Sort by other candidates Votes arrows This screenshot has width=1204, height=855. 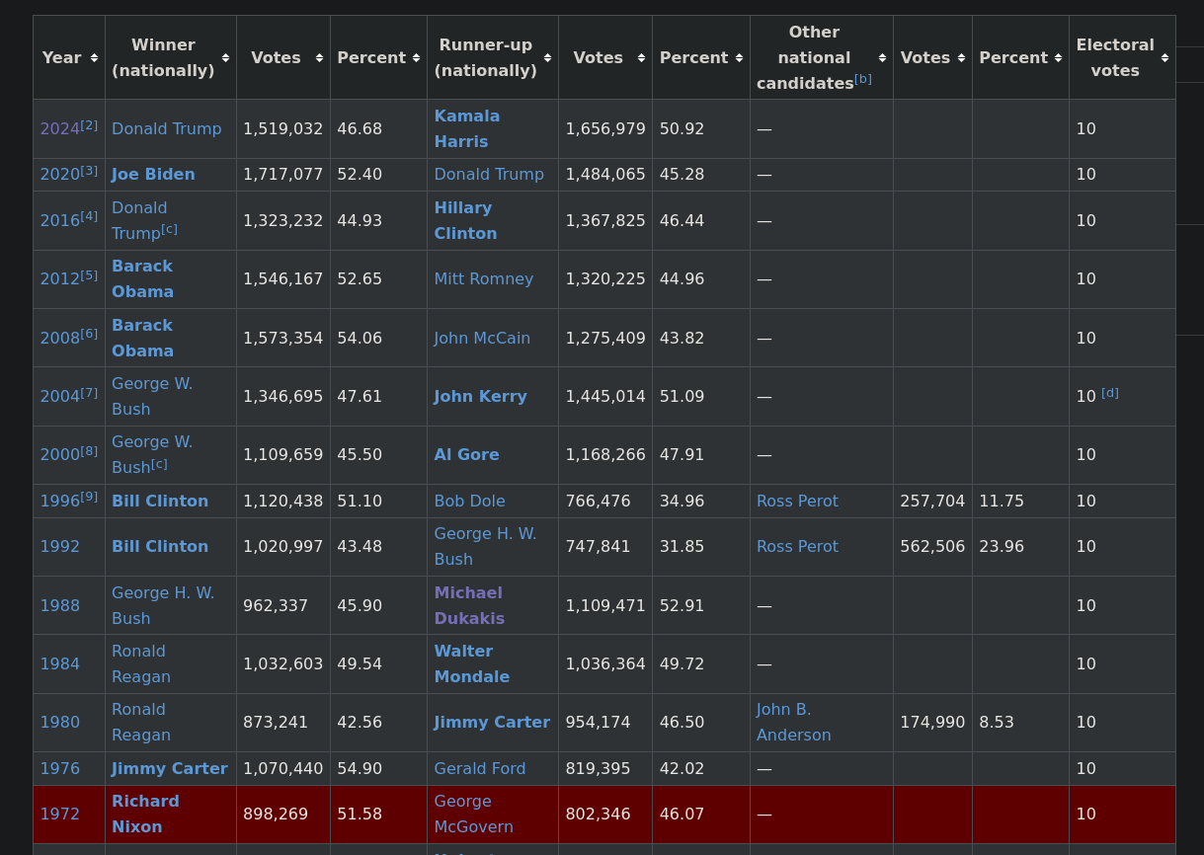pos(962,58)
